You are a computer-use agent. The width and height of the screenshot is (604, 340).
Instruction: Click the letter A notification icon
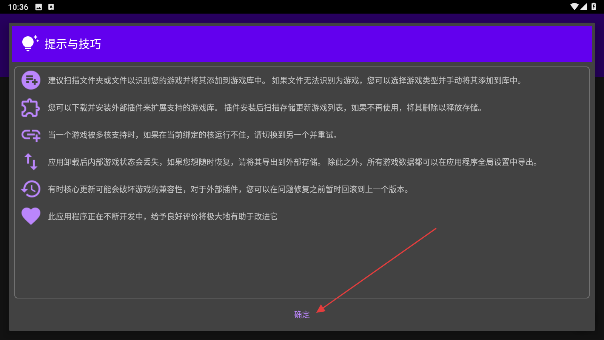[x=51, y=6]
